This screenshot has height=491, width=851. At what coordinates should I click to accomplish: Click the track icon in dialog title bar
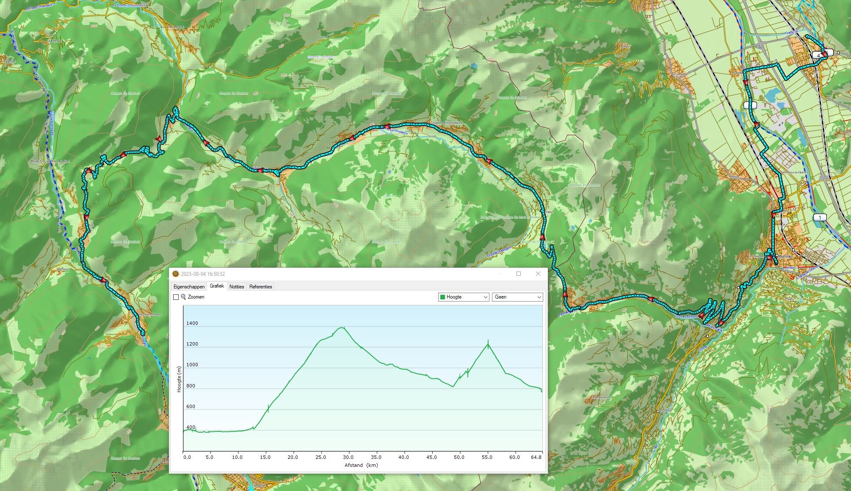pos(176,274)
